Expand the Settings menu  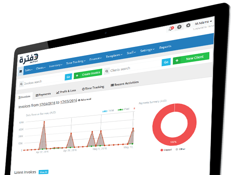[147, 50]
